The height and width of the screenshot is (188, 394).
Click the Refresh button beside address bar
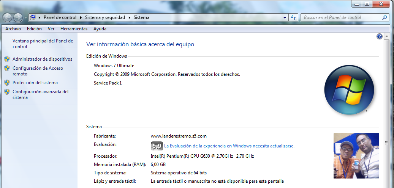click(293, 17)
